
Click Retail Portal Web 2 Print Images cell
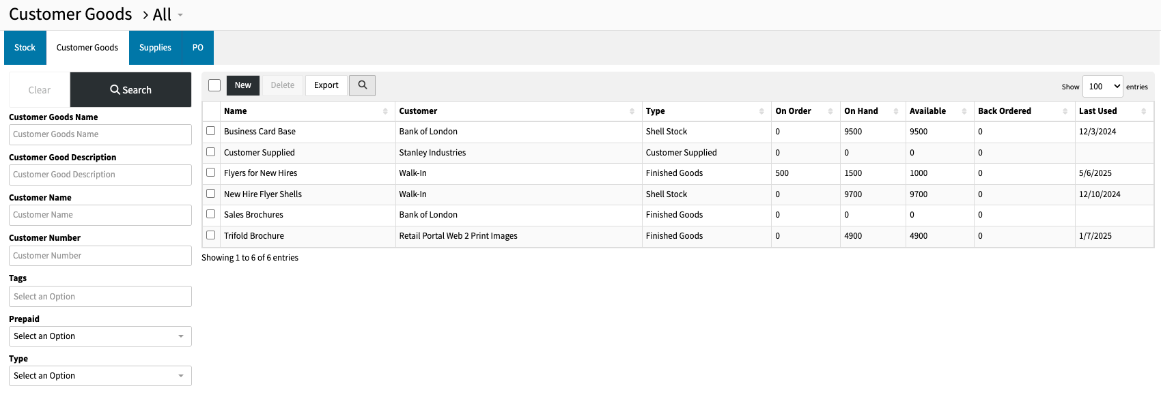pyautogui.click(x=458, y=236)
